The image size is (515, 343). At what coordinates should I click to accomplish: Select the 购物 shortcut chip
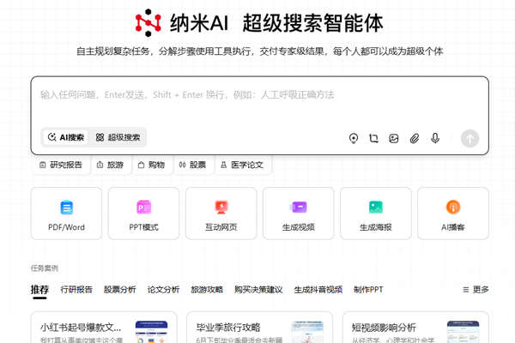click(x=151, y=165)
